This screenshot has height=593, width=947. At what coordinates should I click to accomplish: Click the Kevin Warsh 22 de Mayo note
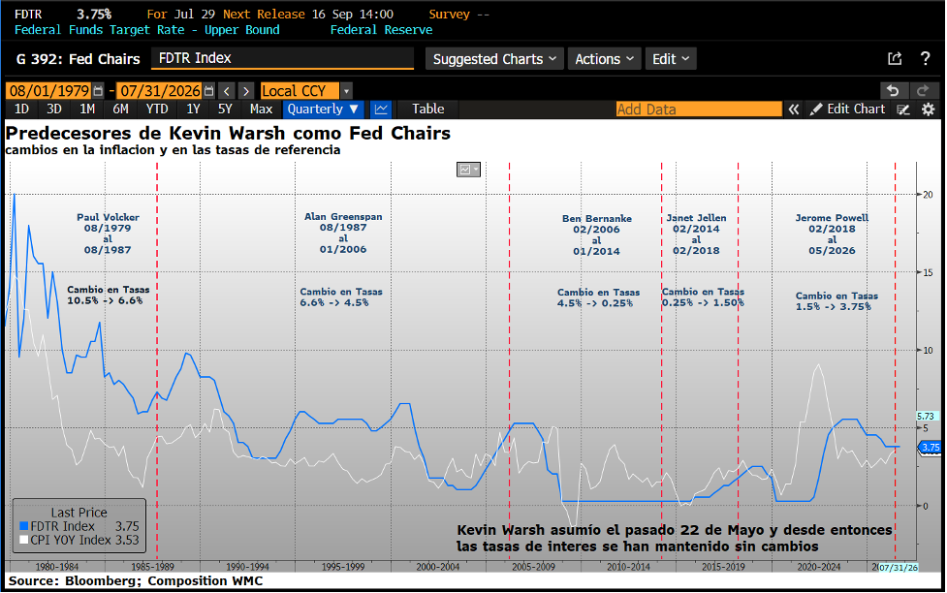(x=674, y=538)
